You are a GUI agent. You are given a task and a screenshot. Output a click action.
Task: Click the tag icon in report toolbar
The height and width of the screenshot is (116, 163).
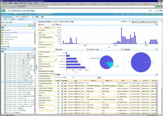(x=154, y=22)
